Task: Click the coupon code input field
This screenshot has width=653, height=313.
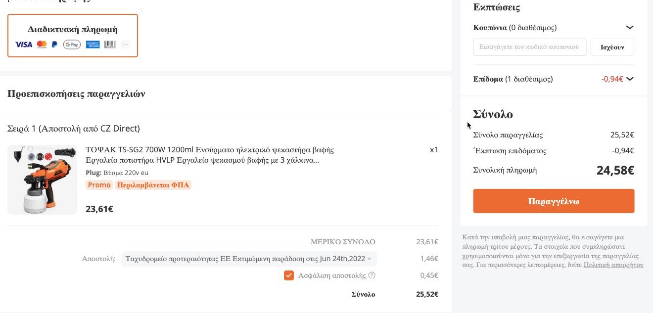Action: click(529, 47)
